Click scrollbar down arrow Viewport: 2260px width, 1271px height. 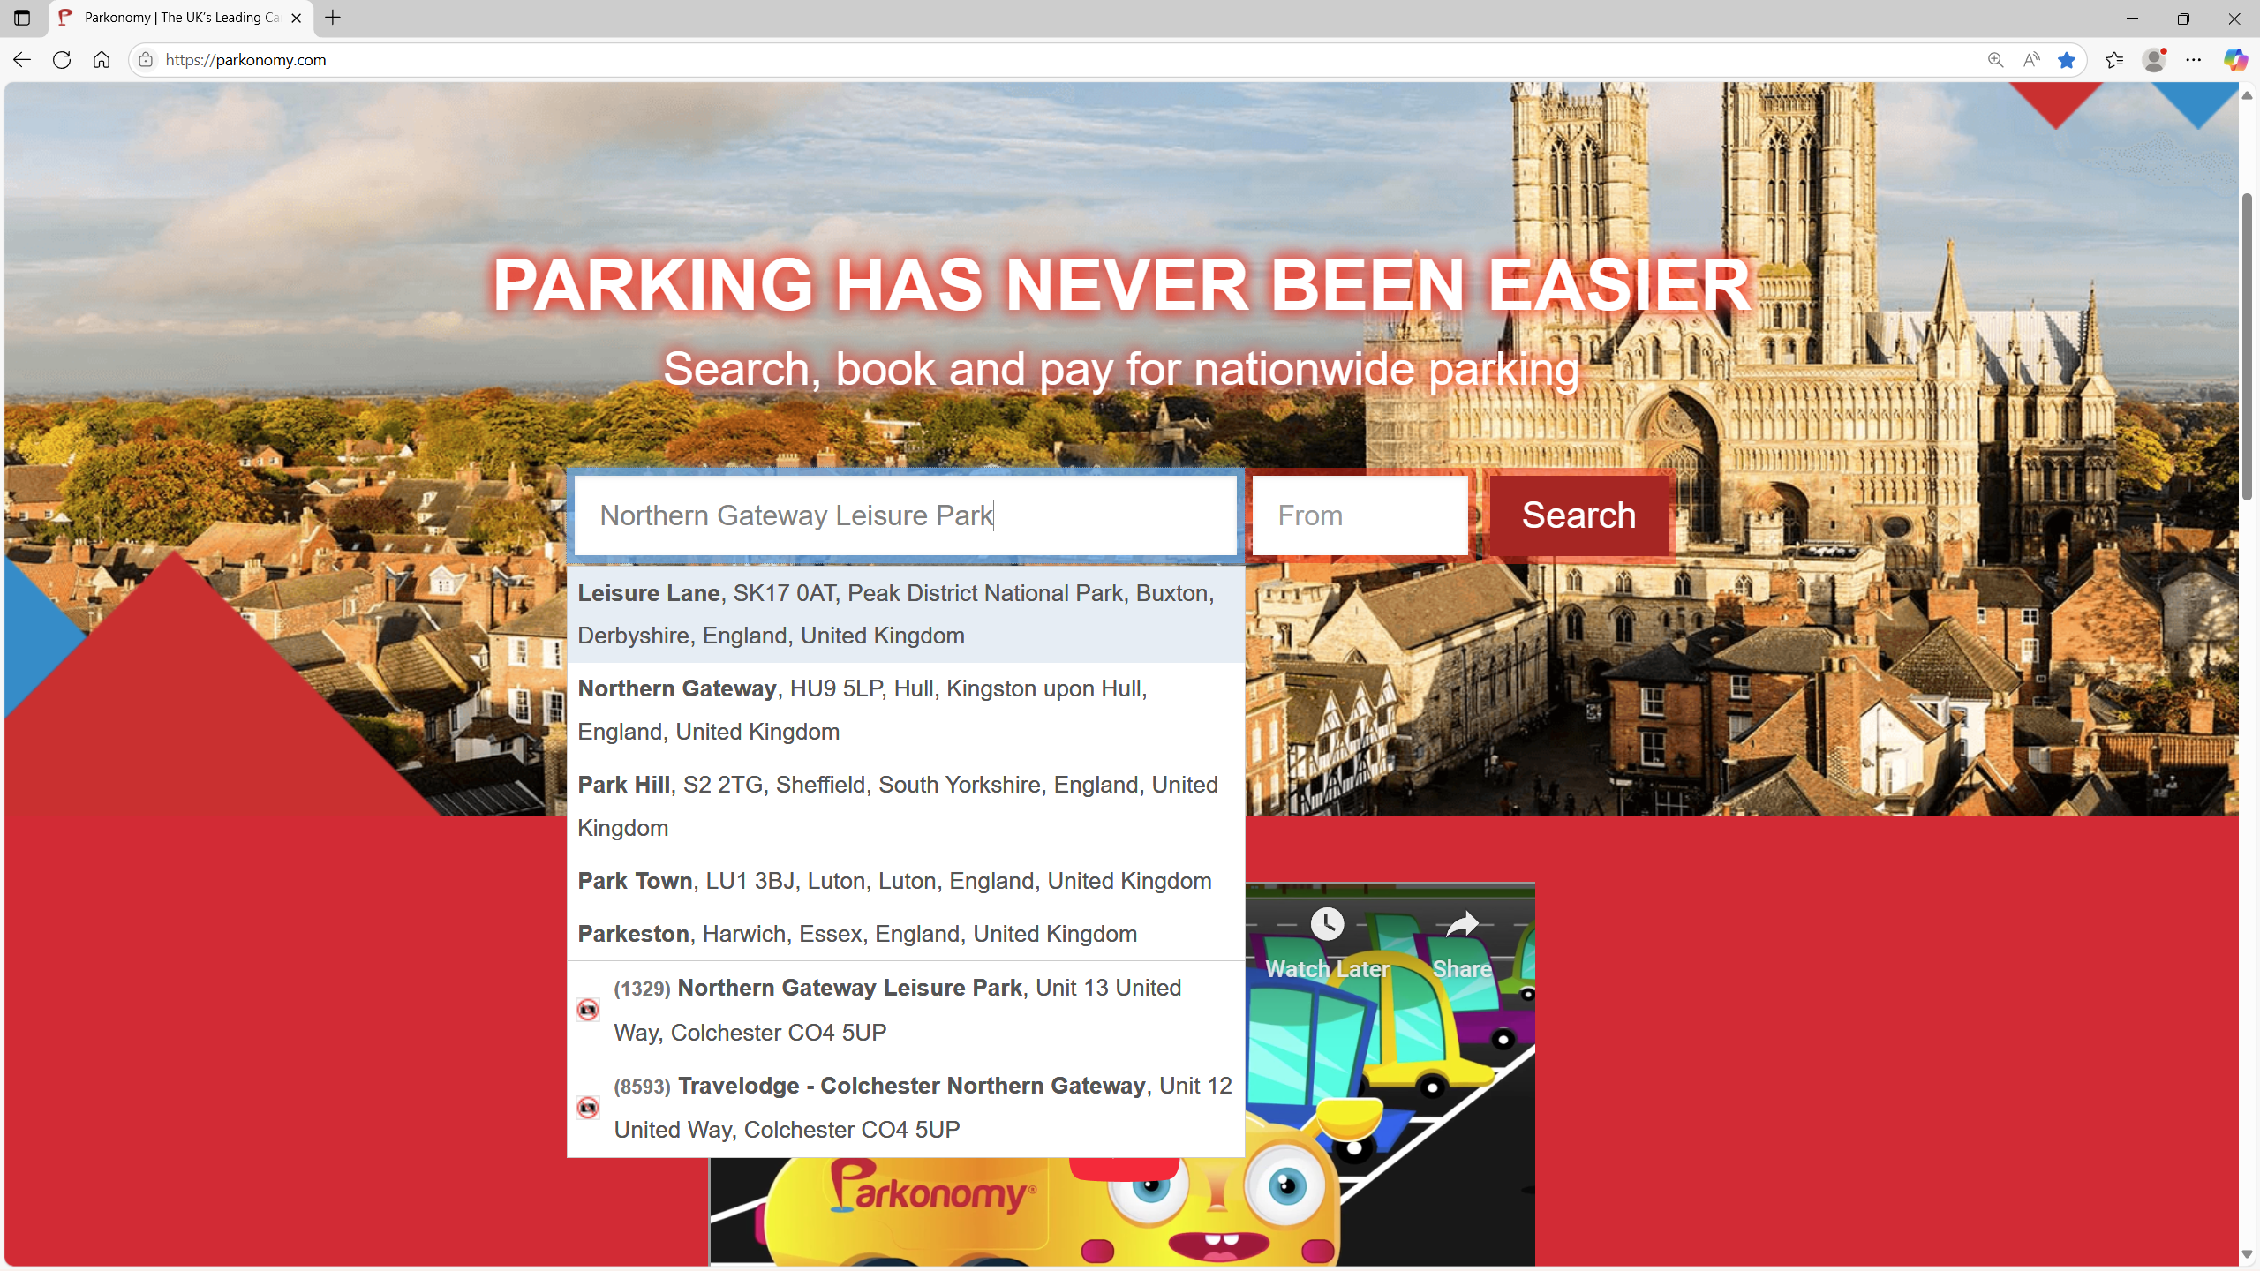tap(2248, 1255)
